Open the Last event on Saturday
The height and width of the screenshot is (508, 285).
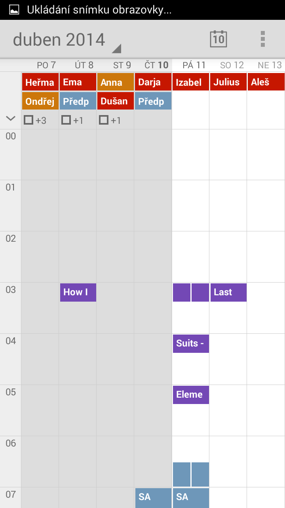pyautogui.click(x=228, y=292)
